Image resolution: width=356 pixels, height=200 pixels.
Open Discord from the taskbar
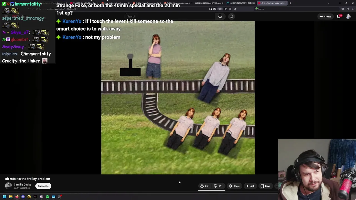23,197
